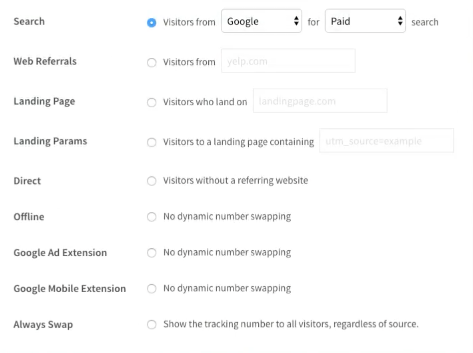The image size is (473, 353).
Task: Choose the Landing Page radio option
Action: [x=151, y=102]
